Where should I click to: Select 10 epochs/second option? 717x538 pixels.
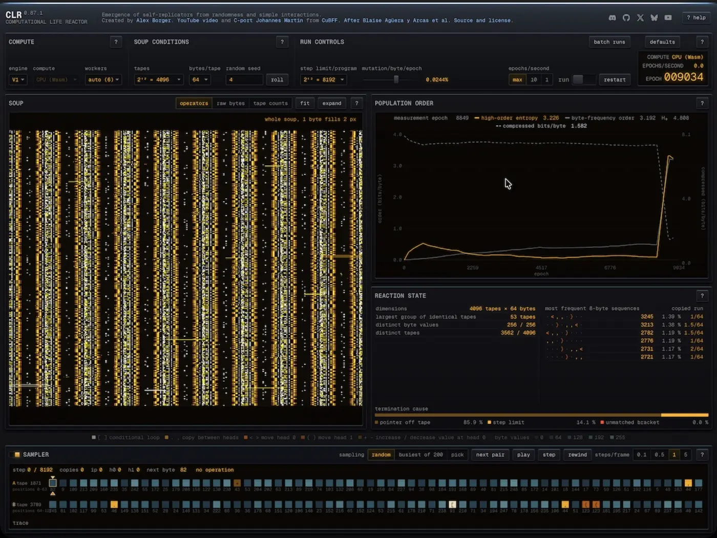pyautogui.click(x=534, y=80)
